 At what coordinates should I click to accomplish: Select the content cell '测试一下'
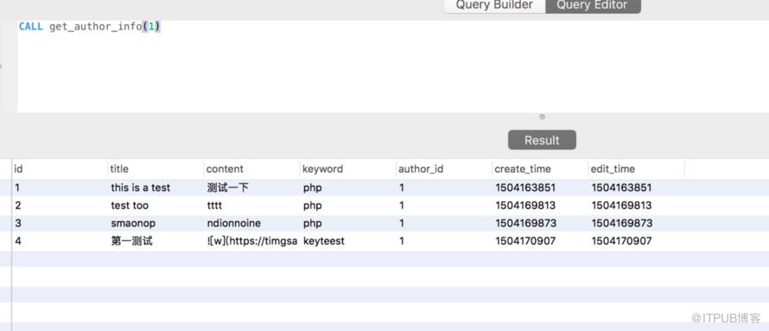point(227,188)
